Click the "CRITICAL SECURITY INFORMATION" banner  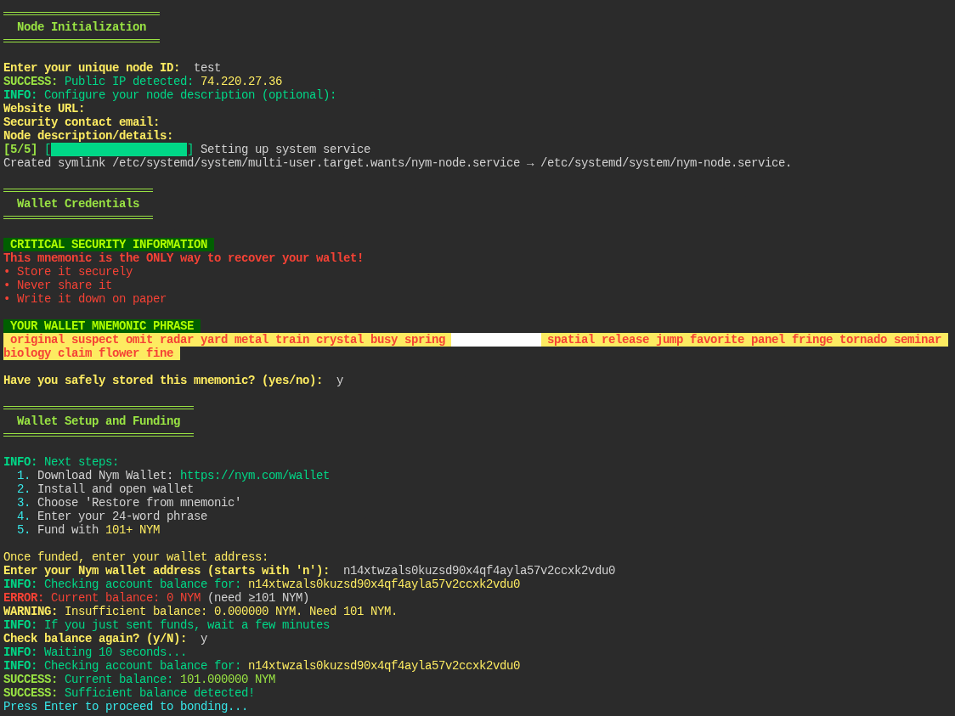tap(108, 245)
